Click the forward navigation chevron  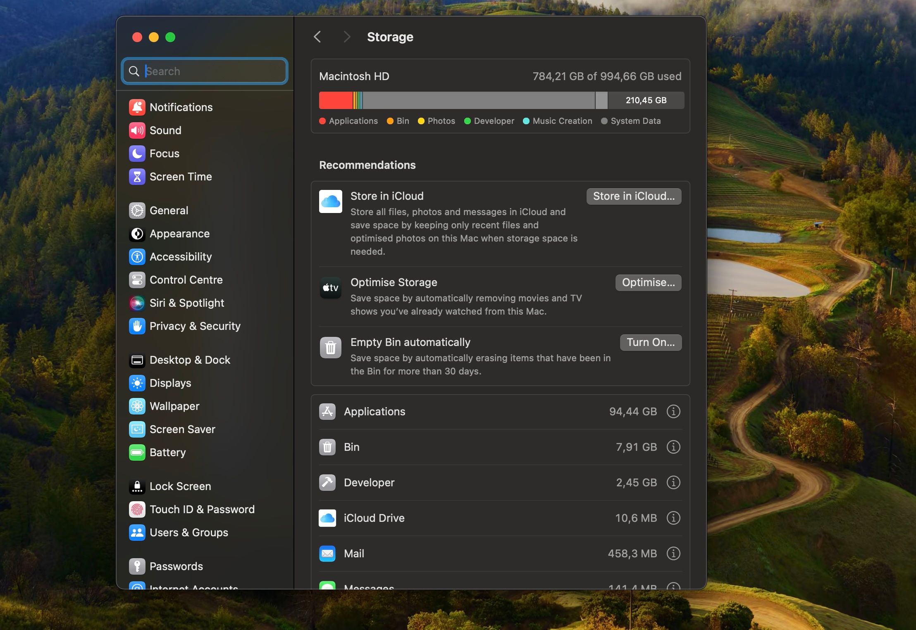pos(347,37)
